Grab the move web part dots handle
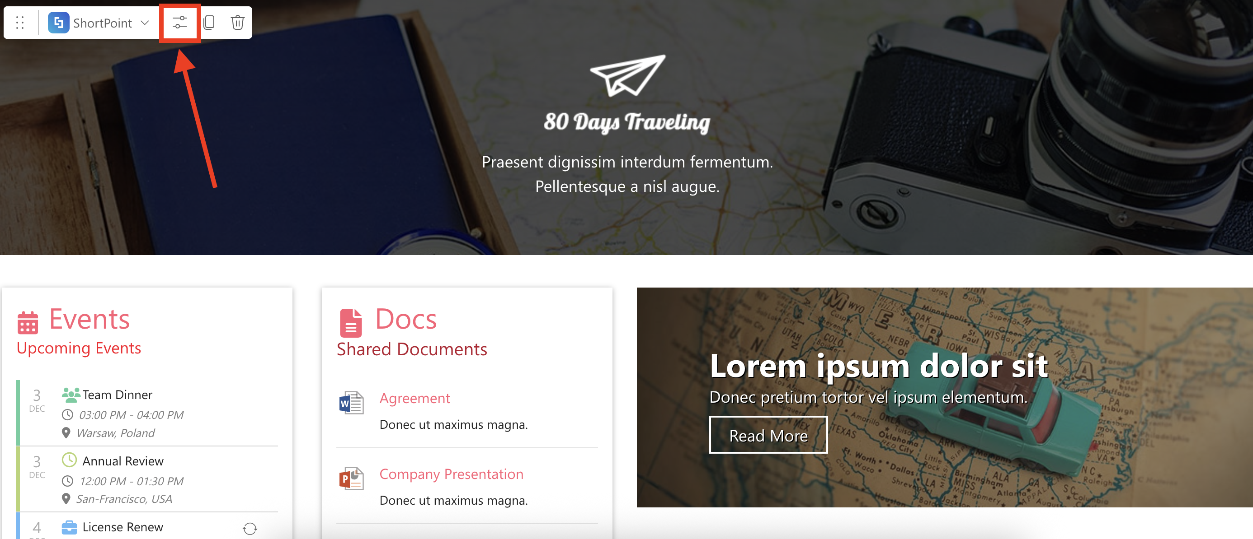Image resolution: width=1253 pixels, height=539 pixels. pos(20,23)
